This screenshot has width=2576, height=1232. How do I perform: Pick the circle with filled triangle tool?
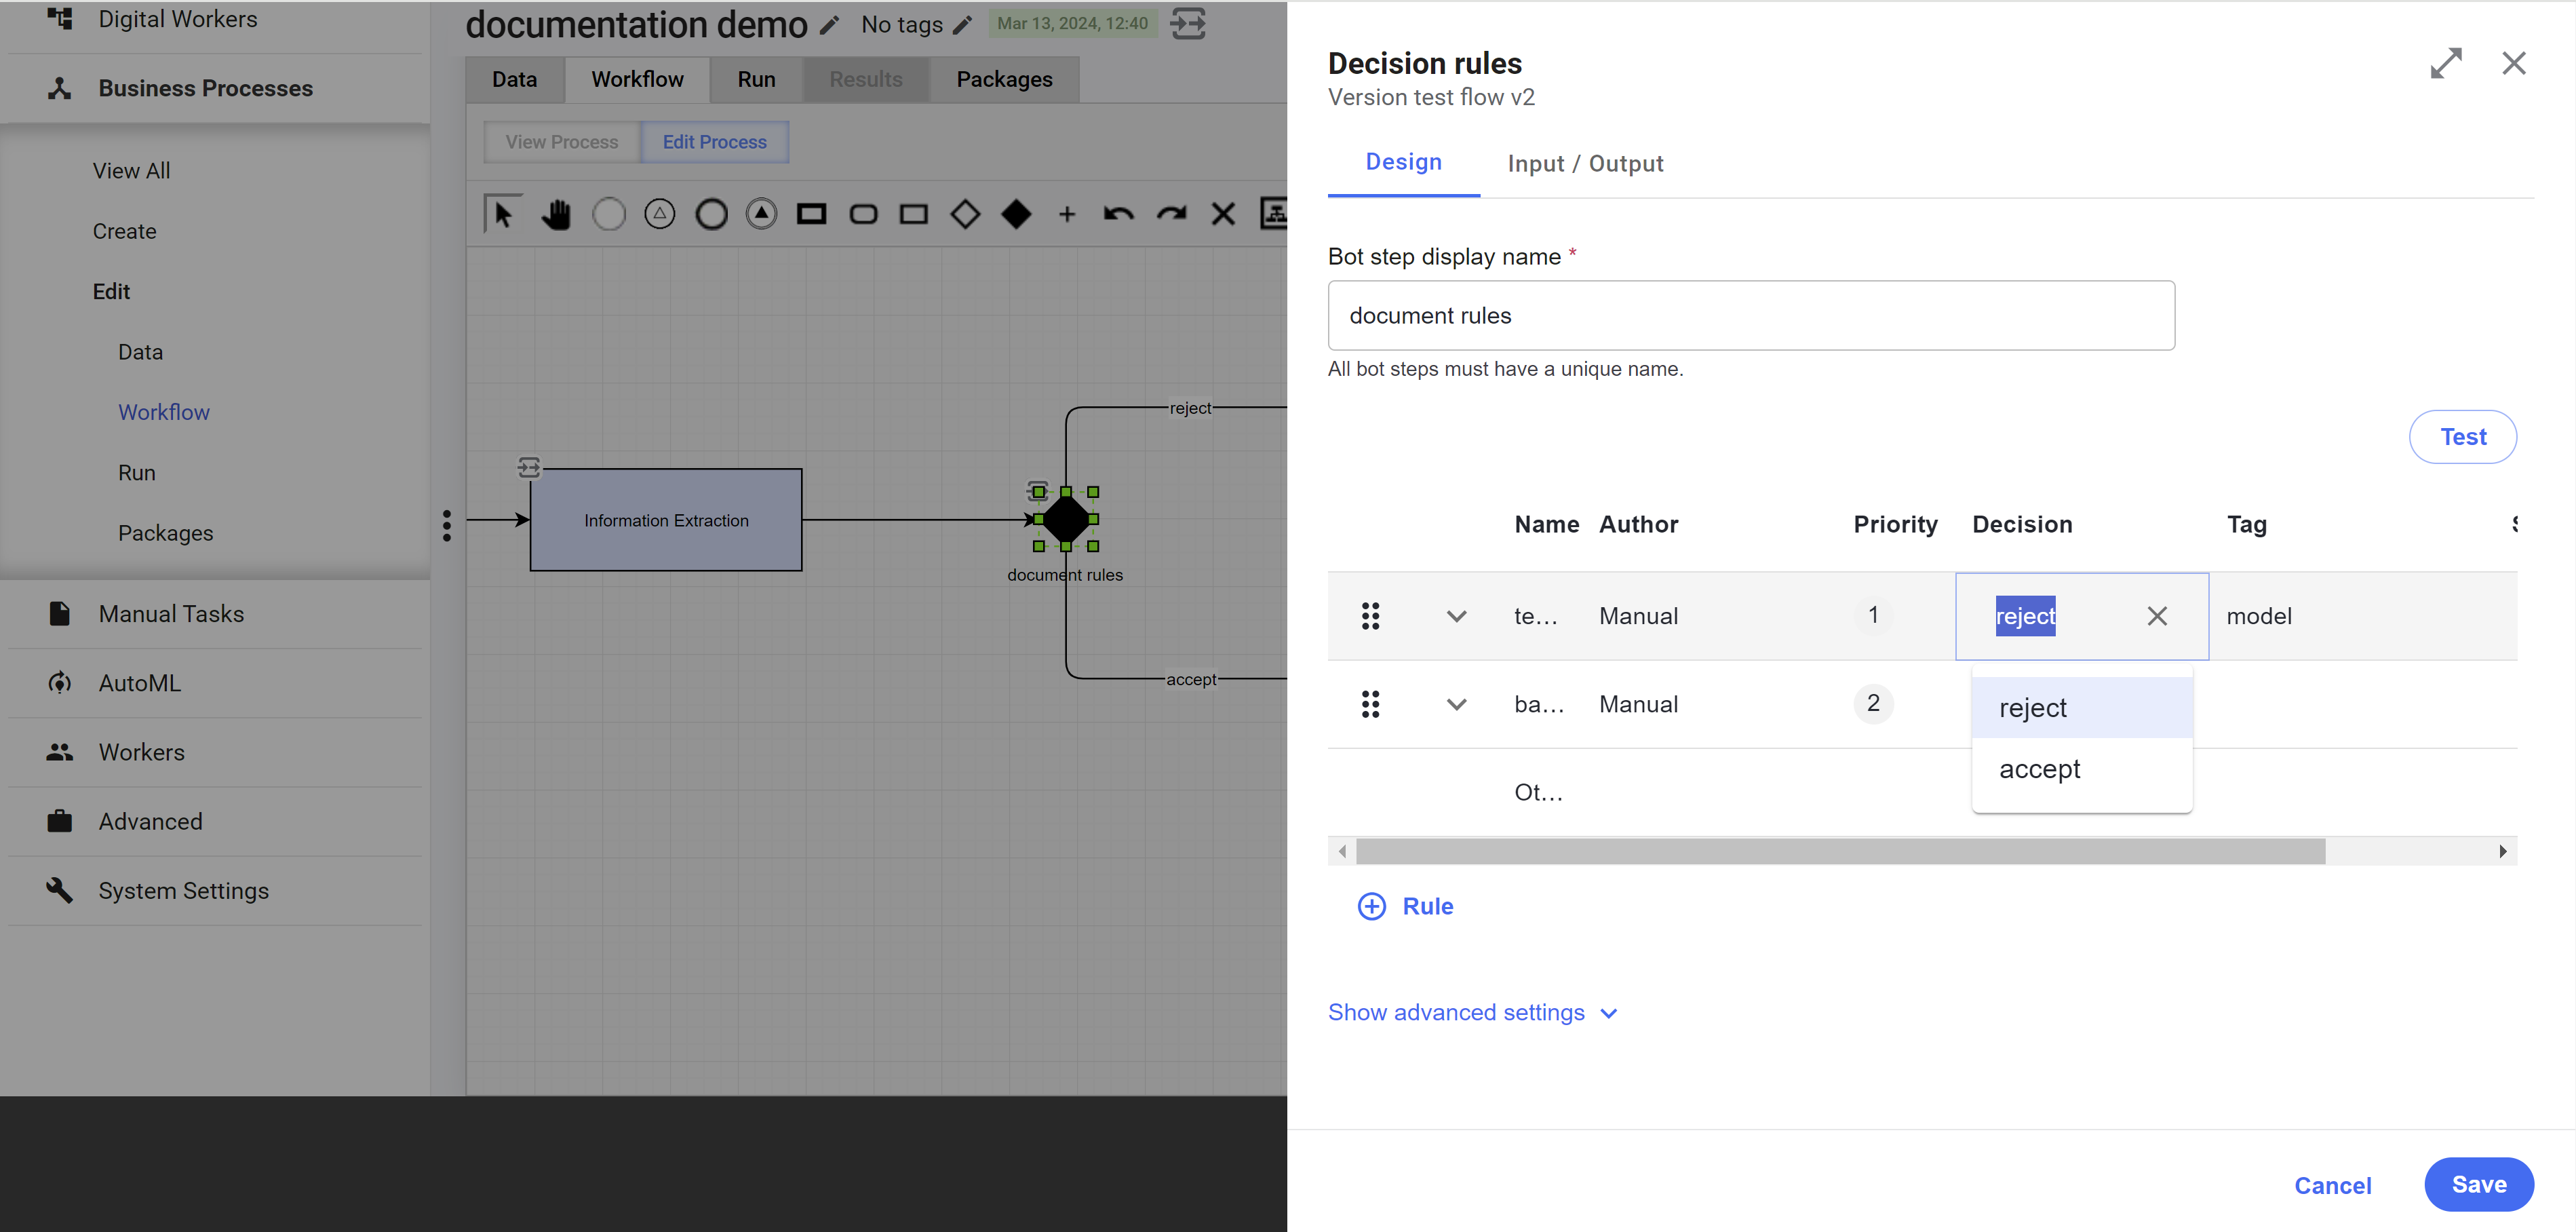(x=762, y=214)
